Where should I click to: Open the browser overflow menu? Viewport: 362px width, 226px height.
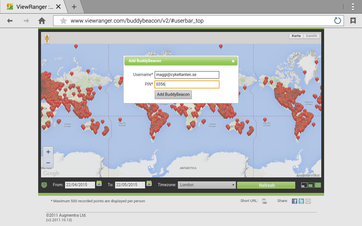[x=353, y=6]
